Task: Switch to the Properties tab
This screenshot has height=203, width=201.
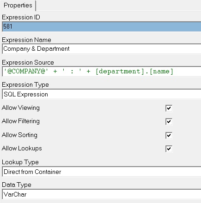Action: click(x=18, y=6)
